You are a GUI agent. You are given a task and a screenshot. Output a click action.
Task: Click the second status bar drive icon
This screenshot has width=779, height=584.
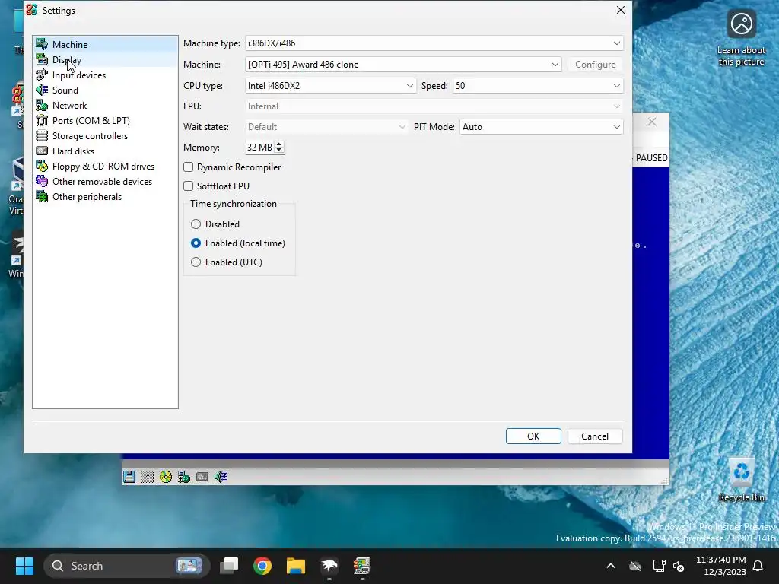point(148,477)
